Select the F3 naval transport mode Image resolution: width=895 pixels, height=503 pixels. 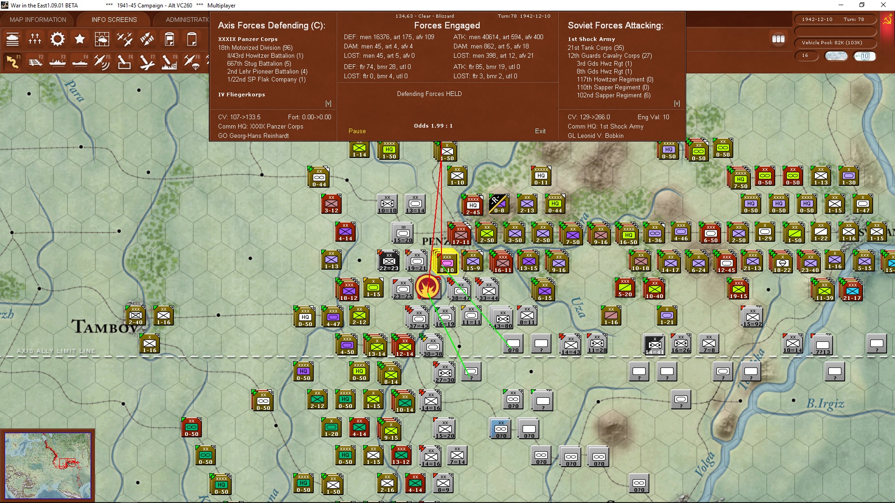click(57, 61)
